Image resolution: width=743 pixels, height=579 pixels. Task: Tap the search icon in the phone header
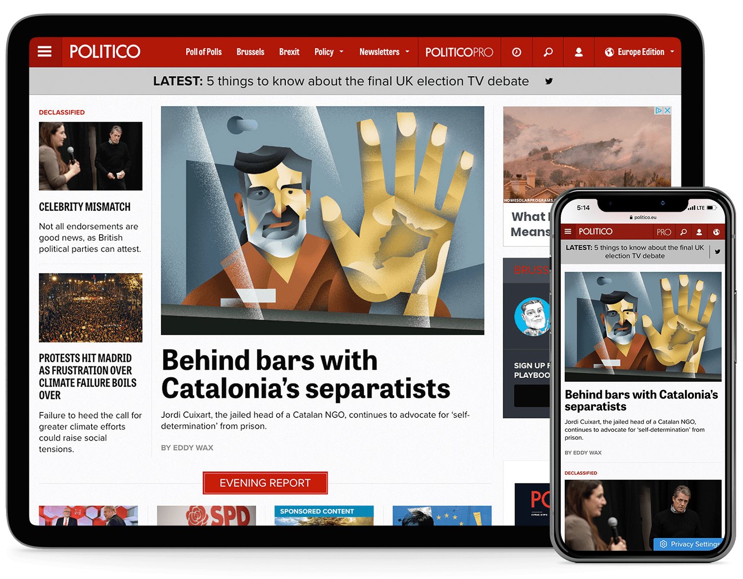(x=684, y=232)
